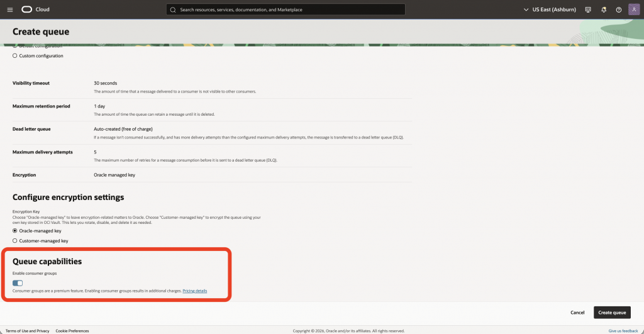Focus the search resources and services field
Image resolution: width=644 pixels, height=334 pixels.
click(286, 9)
